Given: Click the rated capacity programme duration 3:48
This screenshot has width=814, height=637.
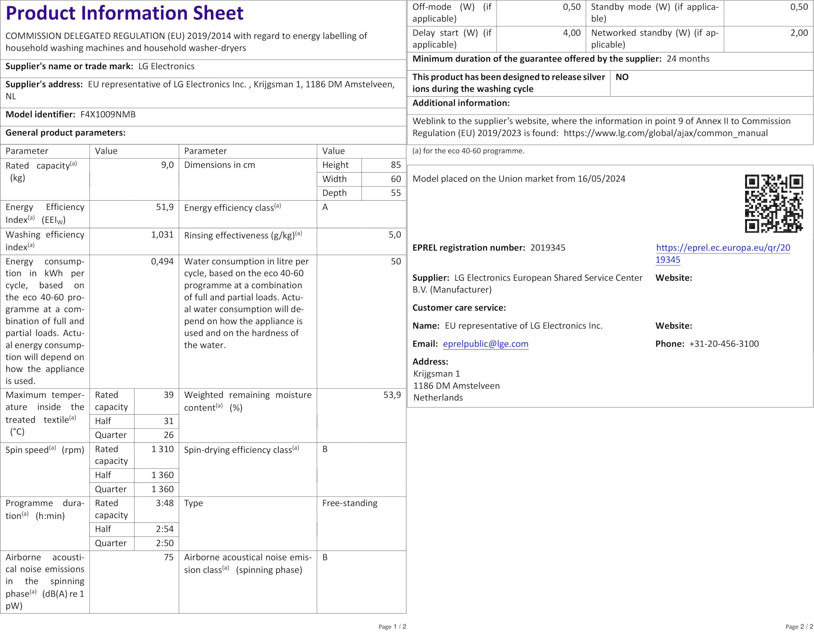Looking at the screenshot, I should click(x=165, y=503).
